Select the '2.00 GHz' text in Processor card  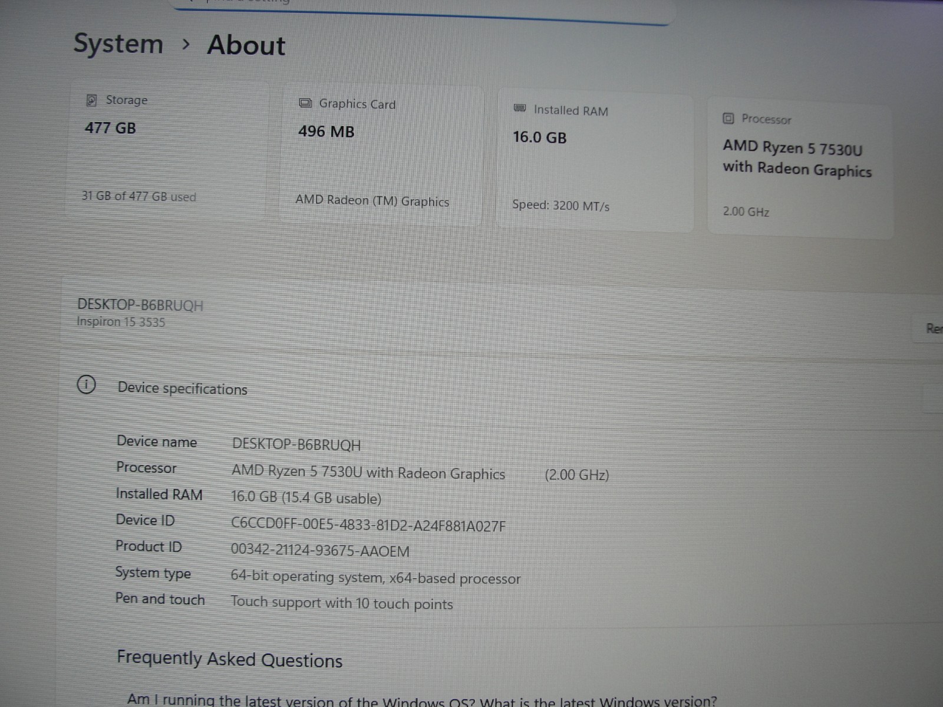tap(746, 212)
